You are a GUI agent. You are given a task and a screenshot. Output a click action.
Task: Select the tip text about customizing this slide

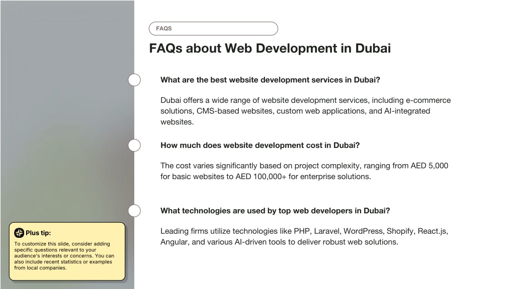pyautogui.click(x=64, y=256)
